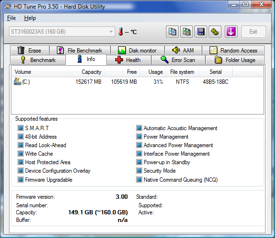Toggle the S.M.A.R.T checkbox
This screenshot has width=275, height=238.
20,128
